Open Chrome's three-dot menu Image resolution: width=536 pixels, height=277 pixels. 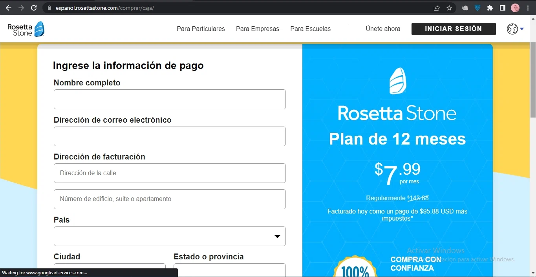[x=528, y=8]
